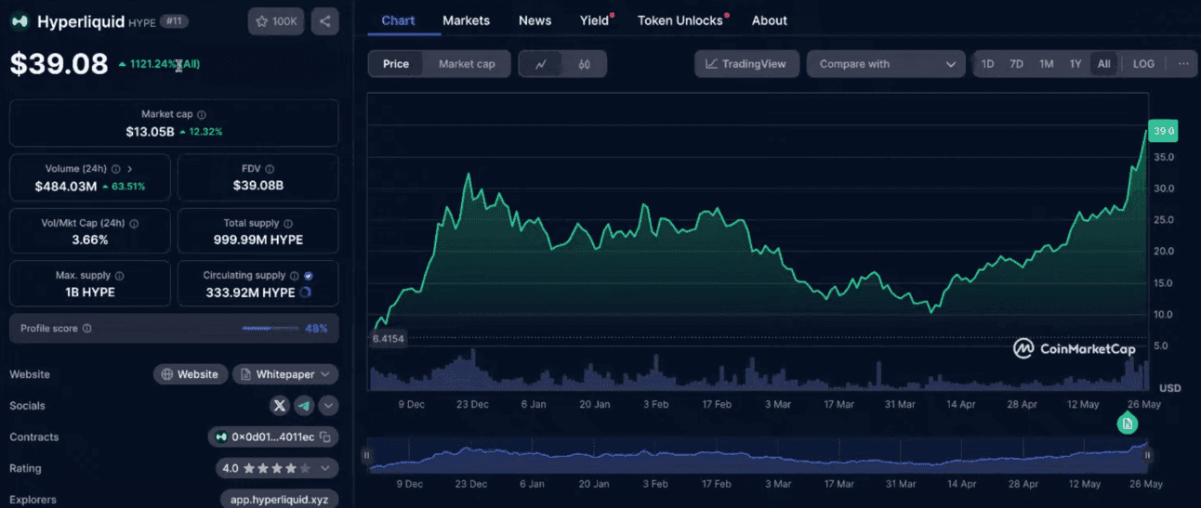Click the mini overview chart below main chart

click(758, 455)
